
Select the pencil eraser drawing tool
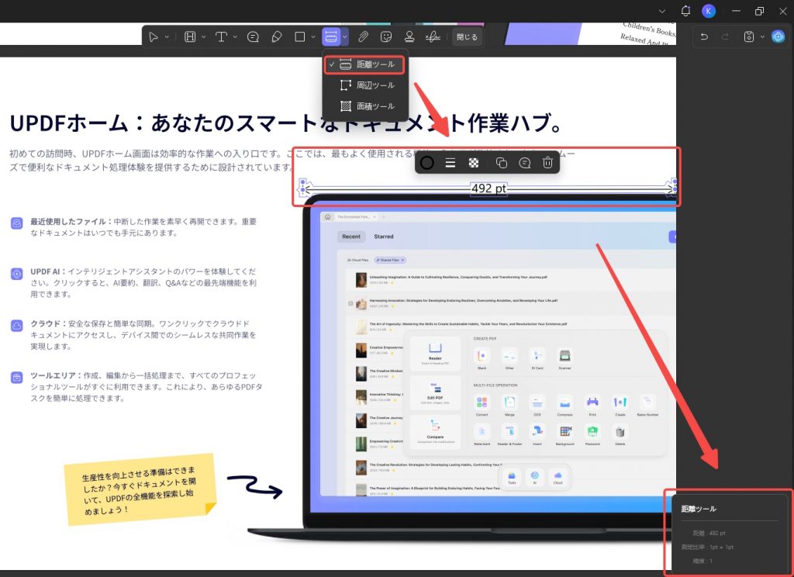(x=277, y=36)
